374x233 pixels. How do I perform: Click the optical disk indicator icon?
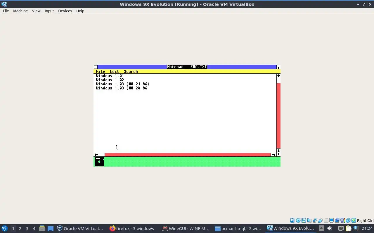click(x=298, y=220)
